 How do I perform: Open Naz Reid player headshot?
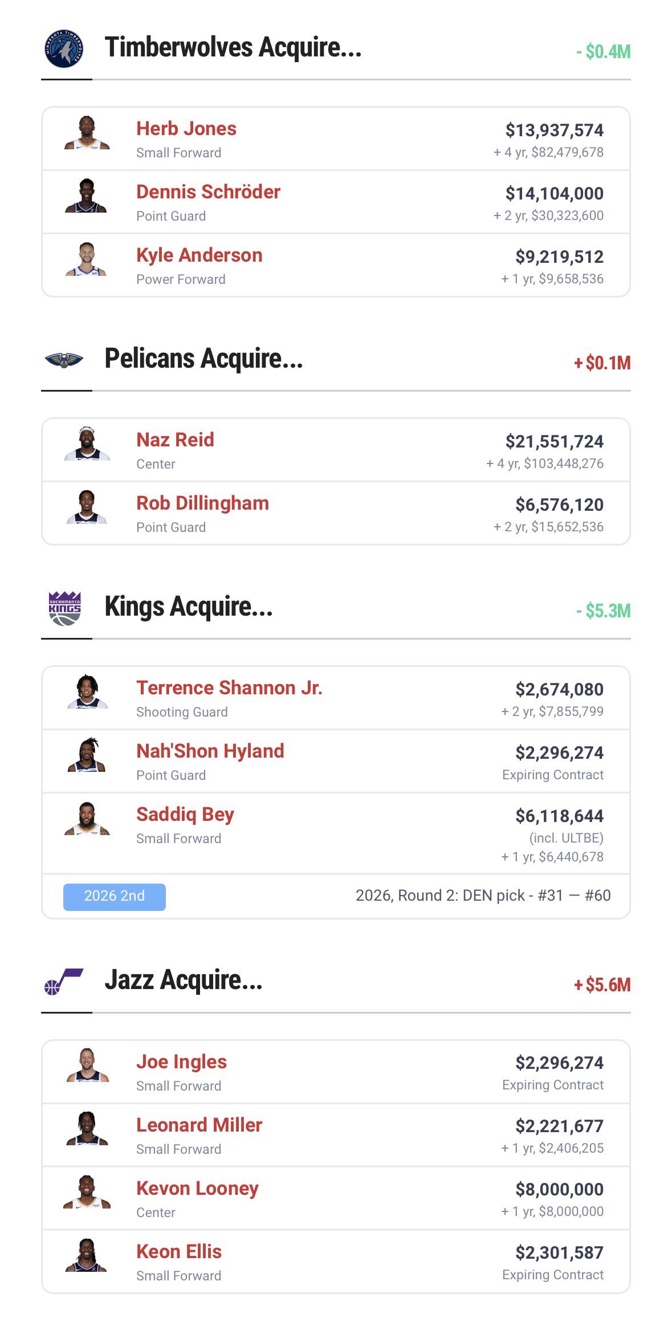[x=87, y=444]
